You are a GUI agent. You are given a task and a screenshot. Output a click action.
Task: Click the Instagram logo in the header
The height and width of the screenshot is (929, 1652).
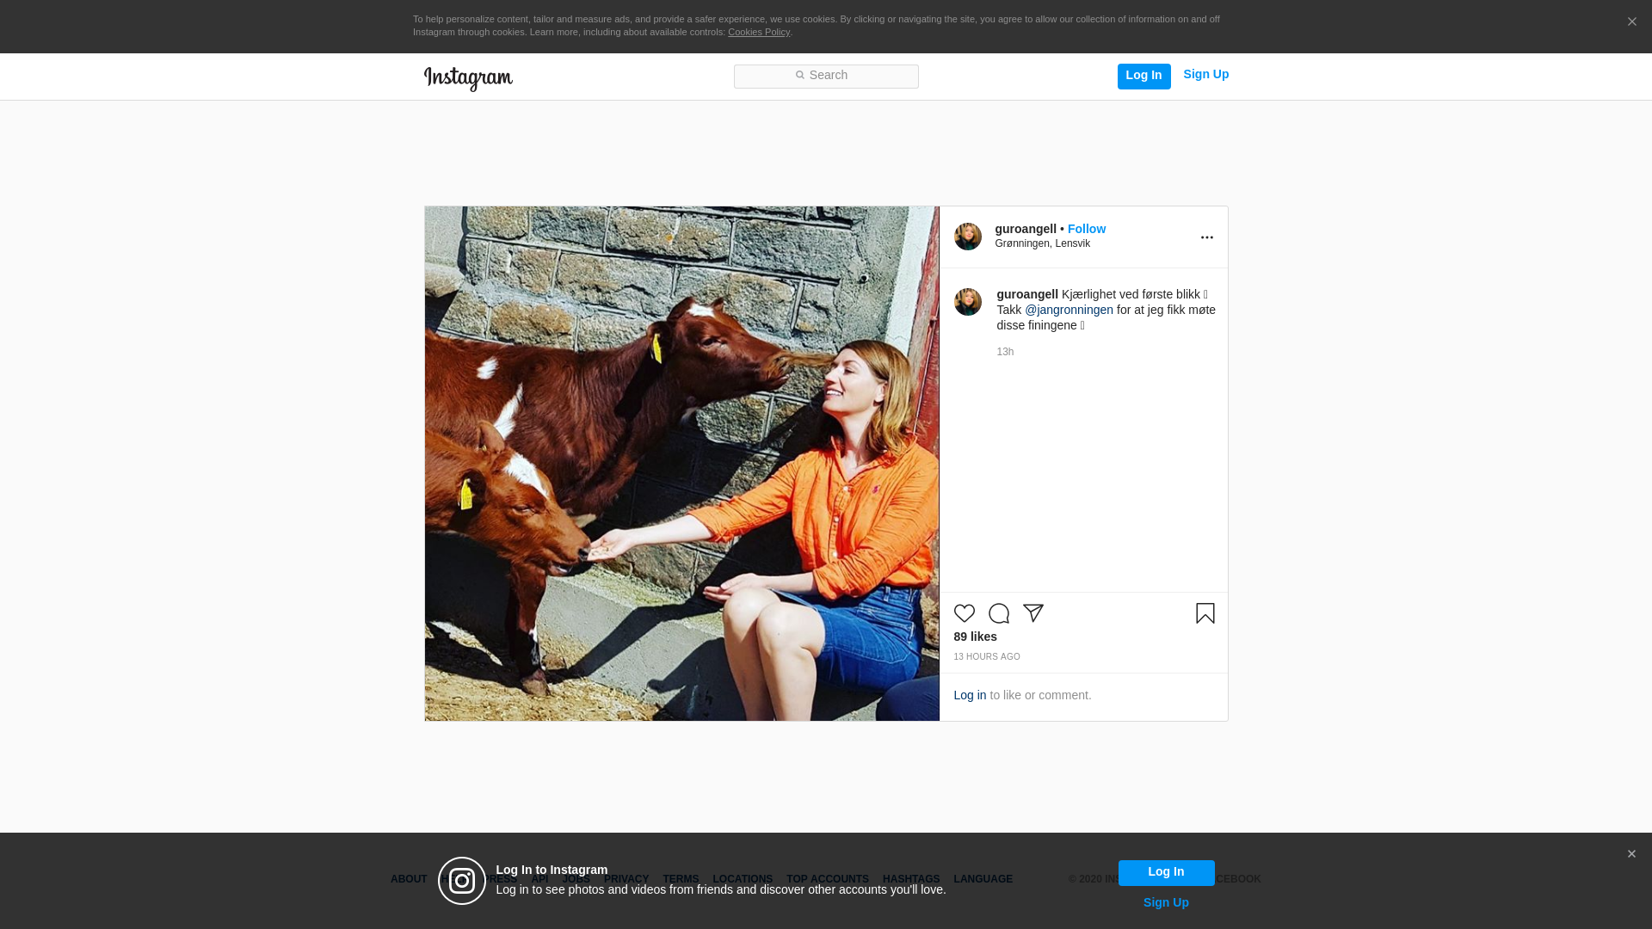[468, 78]
